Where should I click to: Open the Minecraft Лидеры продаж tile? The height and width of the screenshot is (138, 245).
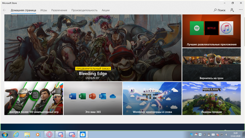212,98
